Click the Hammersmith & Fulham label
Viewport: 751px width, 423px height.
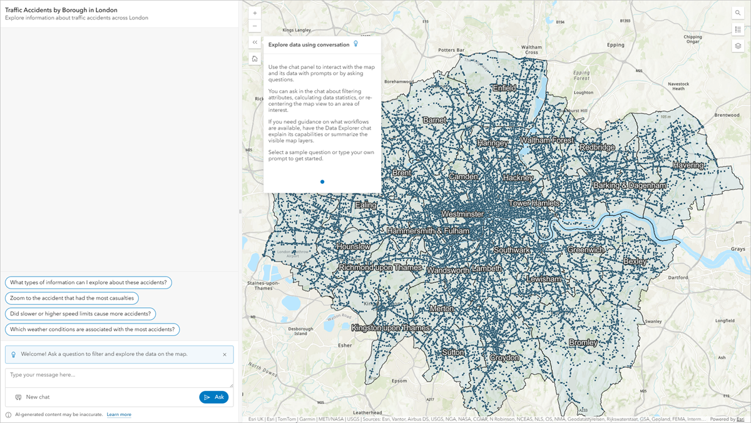(x=427, y=231)
